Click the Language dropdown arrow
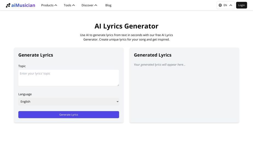 (117, 102)
